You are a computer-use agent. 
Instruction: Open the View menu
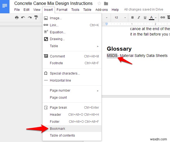37,10
